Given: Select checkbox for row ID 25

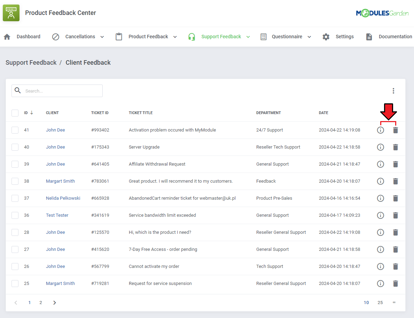Looking at the screenshot, I should click(15, 284).
